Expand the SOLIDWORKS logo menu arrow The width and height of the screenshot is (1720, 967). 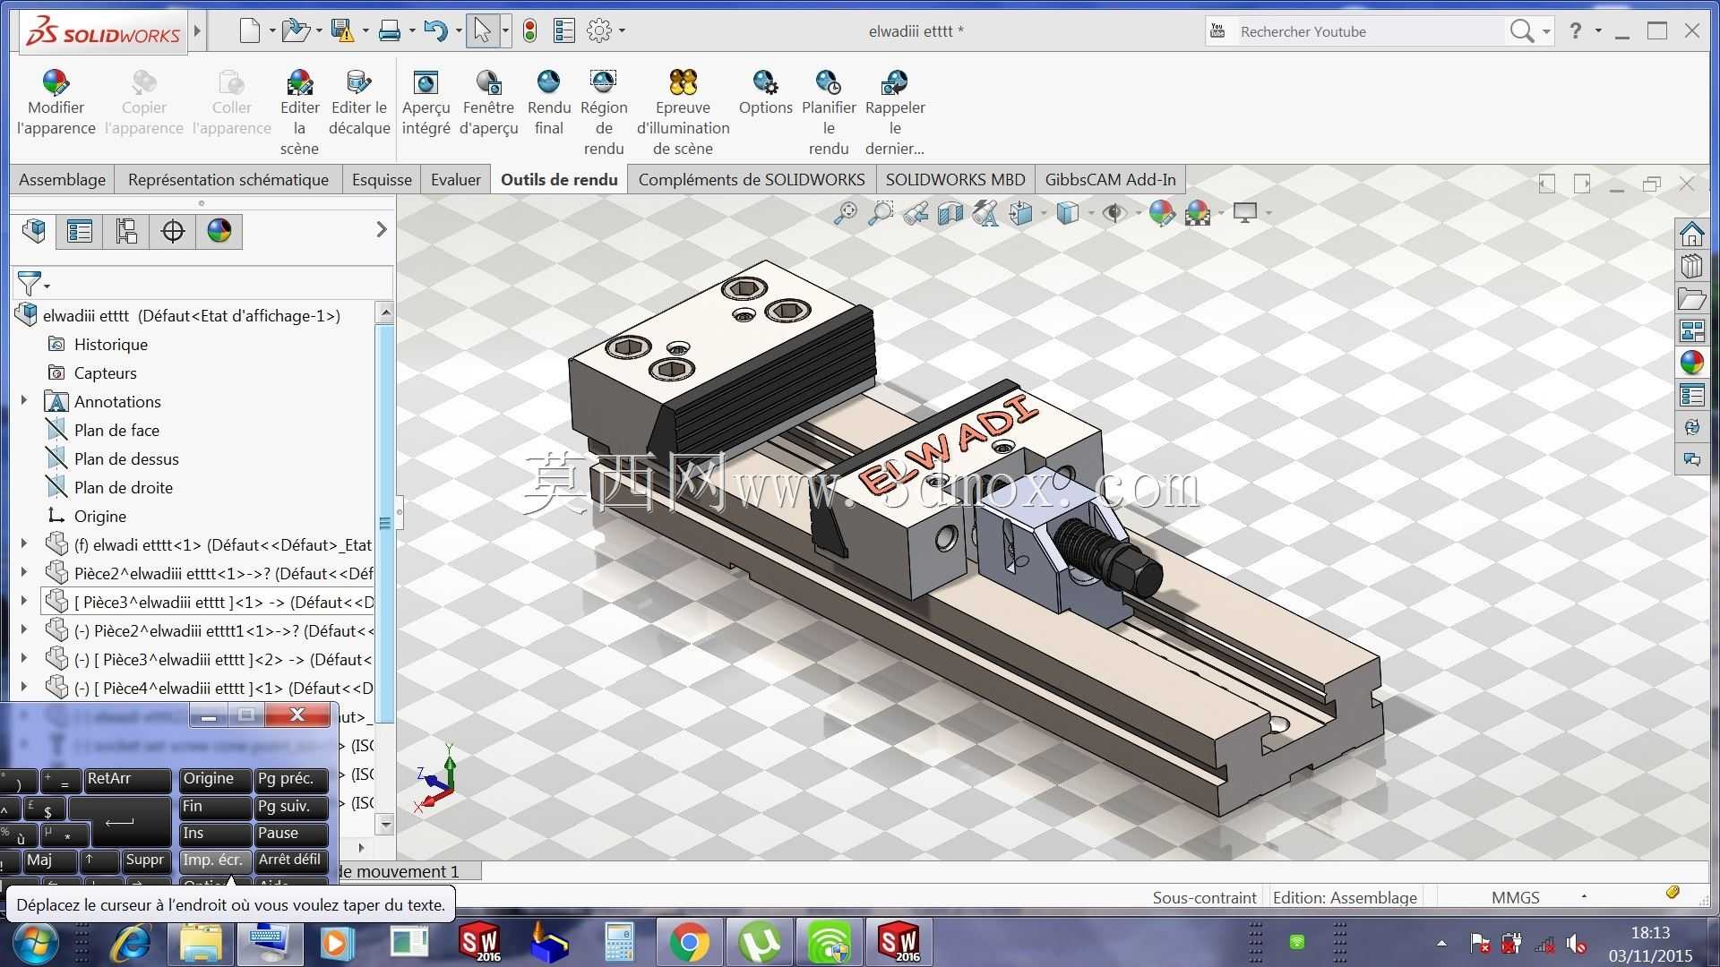click(197, 32)
